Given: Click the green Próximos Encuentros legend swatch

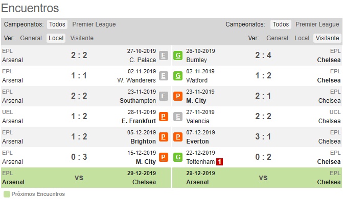Looking at the screenshot, I should (7, 194).
